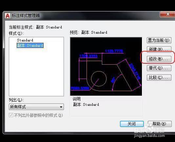Click the 帮助(H) button
Image resolution: width=175 pixels, height=142 pixels.
(x=160, y=124)
